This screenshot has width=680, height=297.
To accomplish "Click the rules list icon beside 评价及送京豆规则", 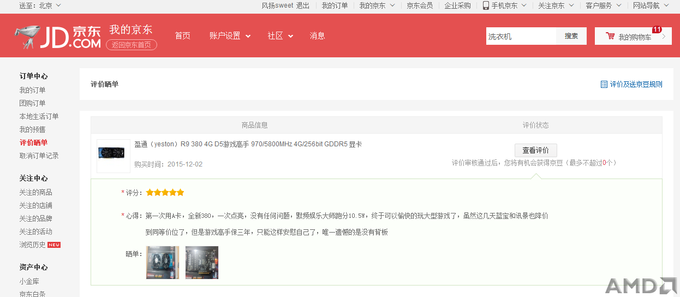I will pos(604,84).
